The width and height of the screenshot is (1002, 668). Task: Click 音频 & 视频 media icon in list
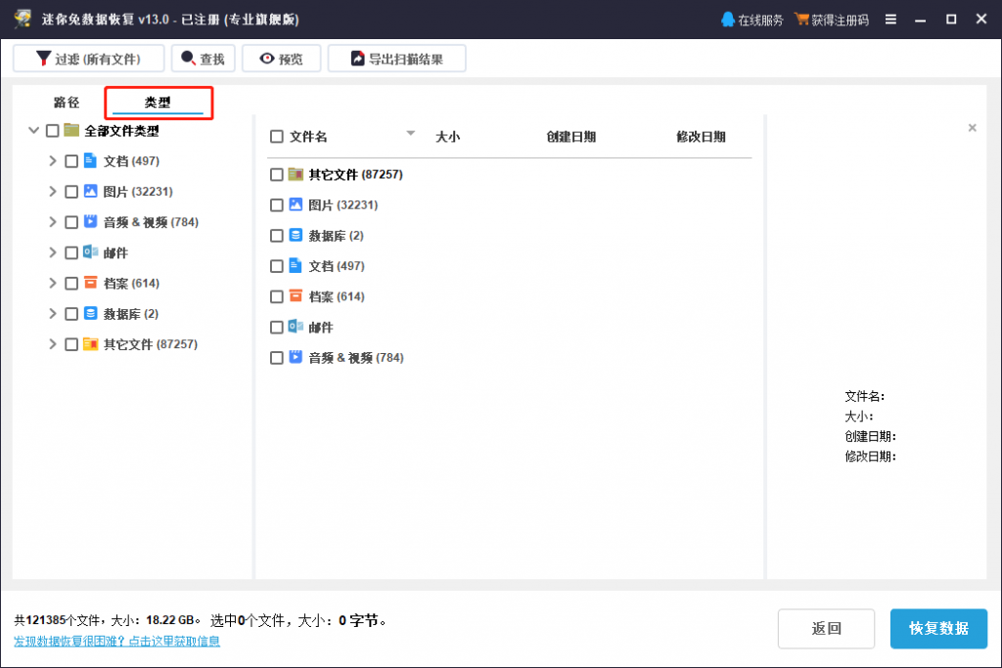tap(296, 357)
